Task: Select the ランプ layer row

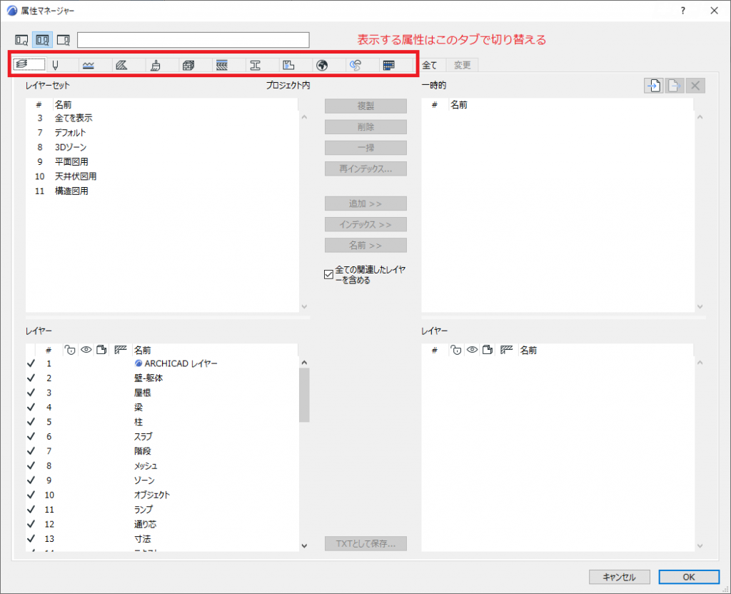Action: point(162,510)
